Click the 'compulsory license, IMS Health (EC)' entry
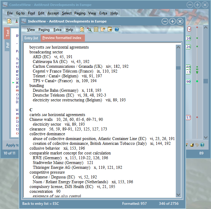 coord(72,187)
